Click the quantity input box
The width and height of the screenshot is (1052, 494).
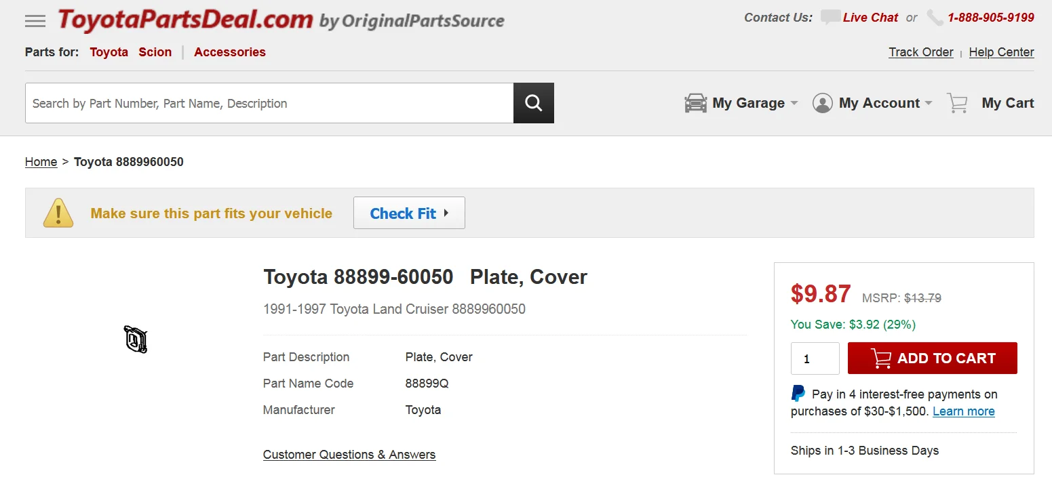(x=815, y=358)
